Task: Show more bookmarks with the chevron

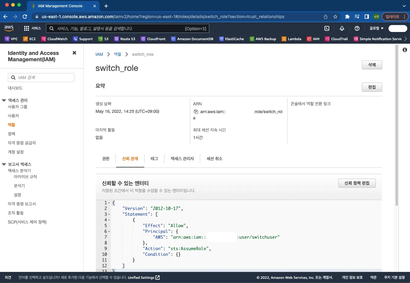Action: click(405, 39)
